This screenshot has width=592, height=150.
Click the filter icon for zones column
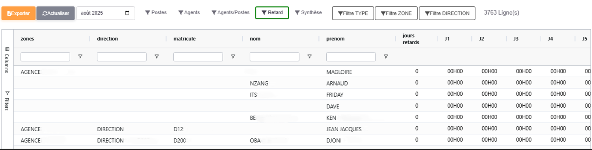click(x=80, y=57)
